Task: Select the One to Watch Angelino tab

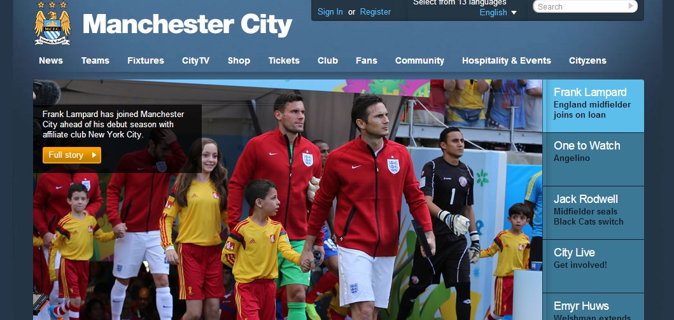Action: (x=593, y=159)
